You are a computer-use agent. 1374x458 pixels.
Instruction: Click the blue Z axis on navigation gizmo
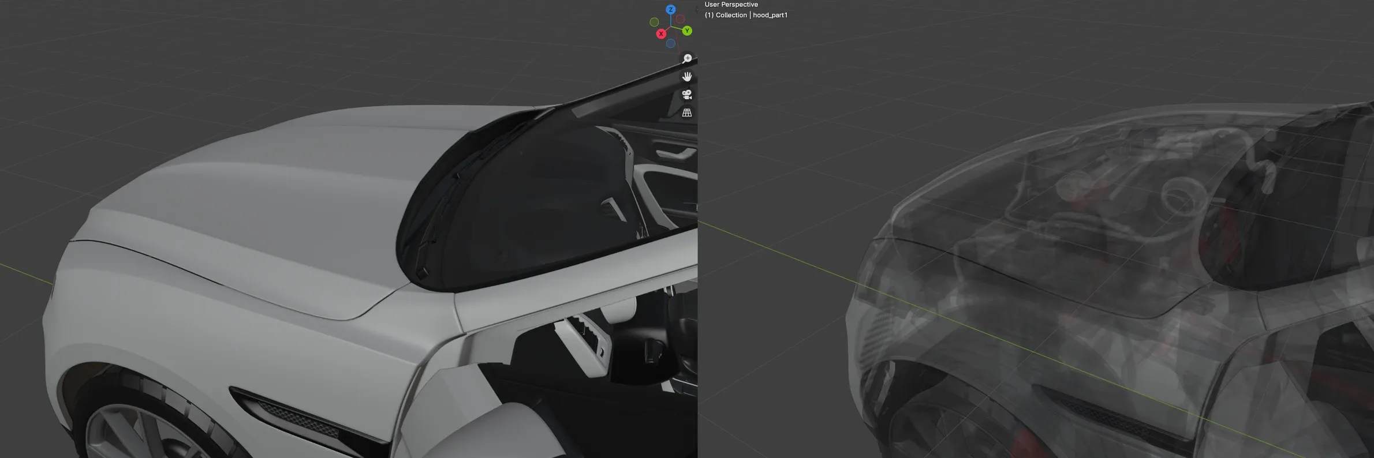670,10
